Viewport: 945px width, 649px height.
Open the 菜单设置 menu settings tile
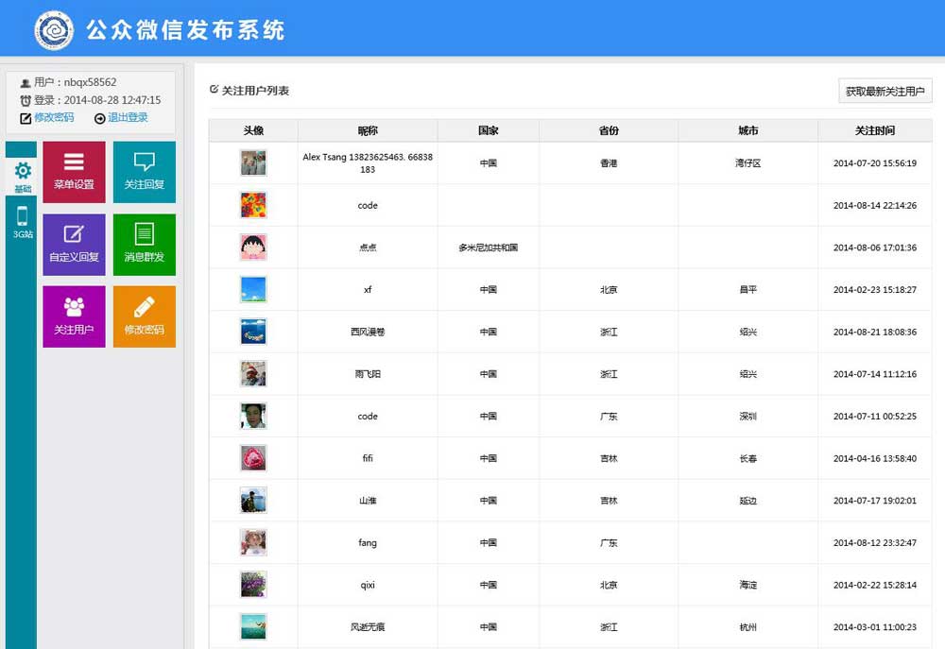pyautogui.click(x=74, y=172)
